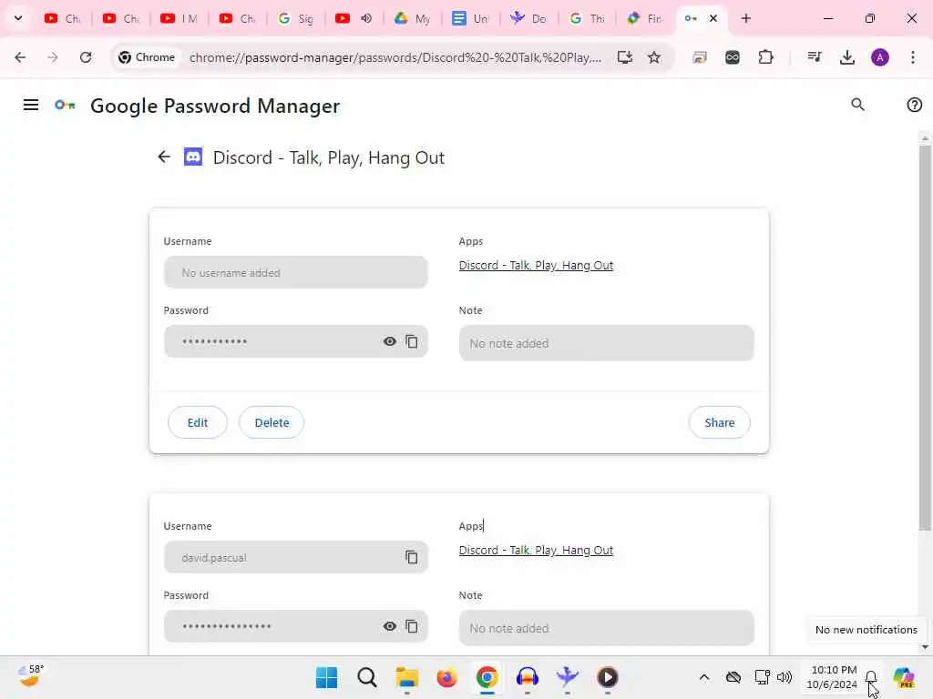933x699 pixels.
Task: Go back to the passwords list
Action: click(164, 157)
